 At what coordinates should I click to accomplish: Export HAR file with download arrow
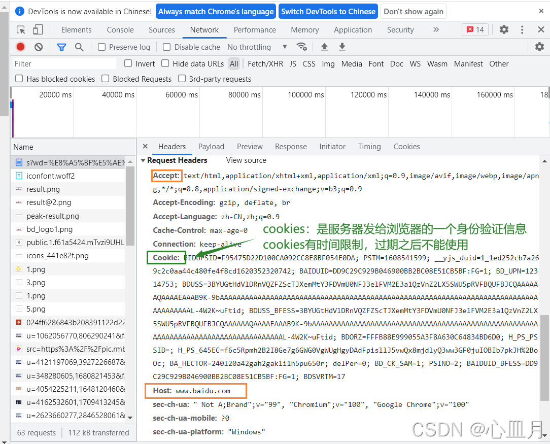pos(342,47)
